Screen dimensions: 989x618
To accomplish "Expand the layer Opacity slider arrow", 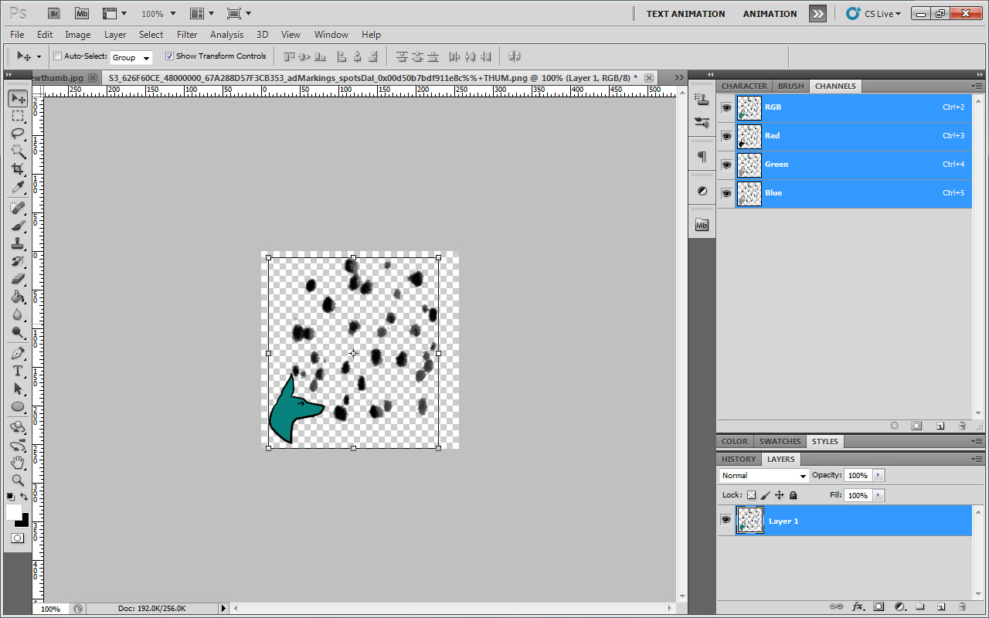I will [879, 476].
